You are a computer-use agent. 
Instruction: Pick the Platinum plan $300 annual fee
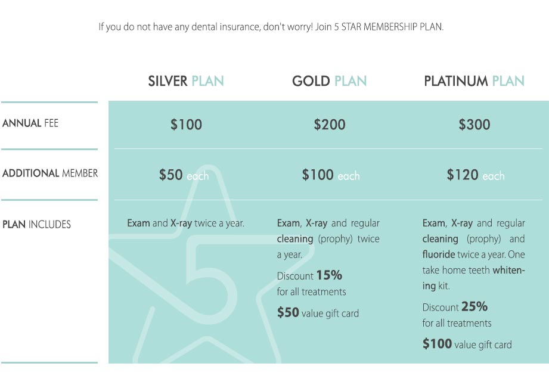(474, 125)
